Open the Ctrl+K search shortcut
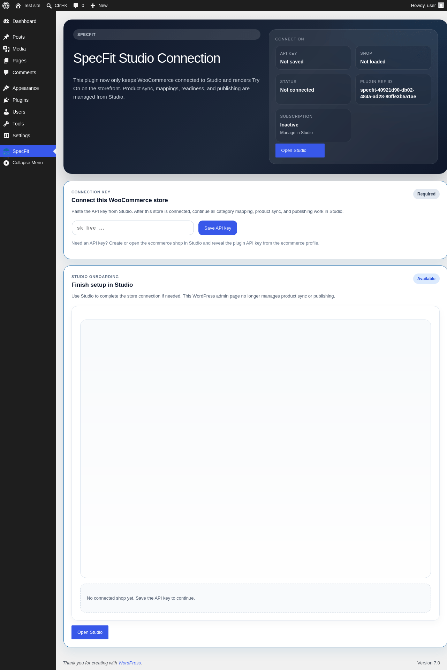 (x=57, y=6)
